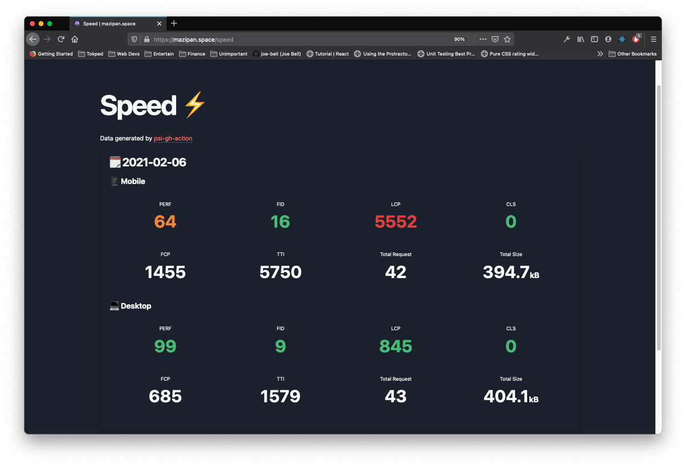Toggle the sidebar view icon
The image size is (686, 466).
(x=594, y=39)
